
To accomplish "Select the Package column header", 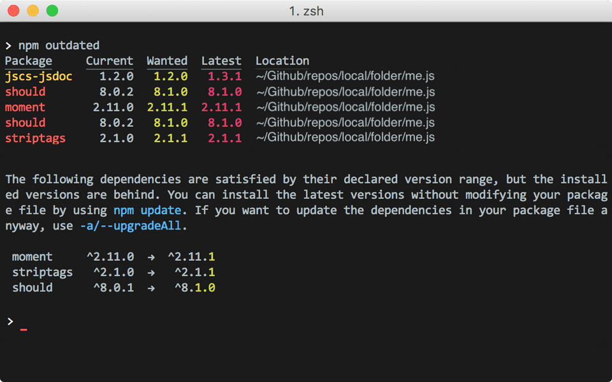I will pyautogui.click(x=29, y=61).
